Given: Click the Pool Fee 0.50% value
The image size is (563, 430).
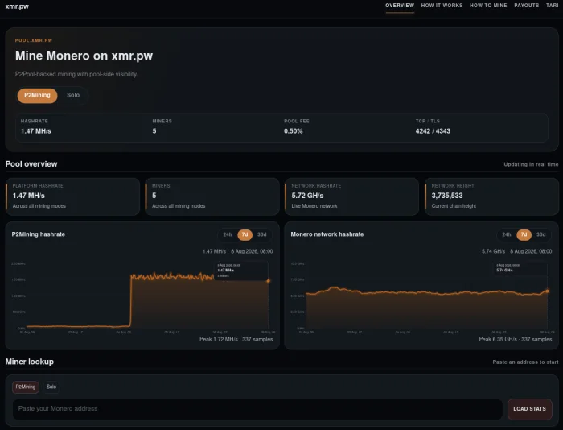Looking at the screenshot, I should click(x=293, y=131).
